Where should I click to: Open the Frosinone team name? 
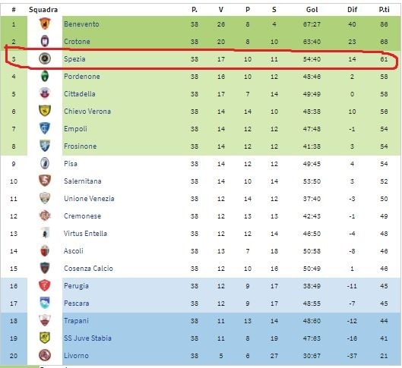tap(81, 146)
